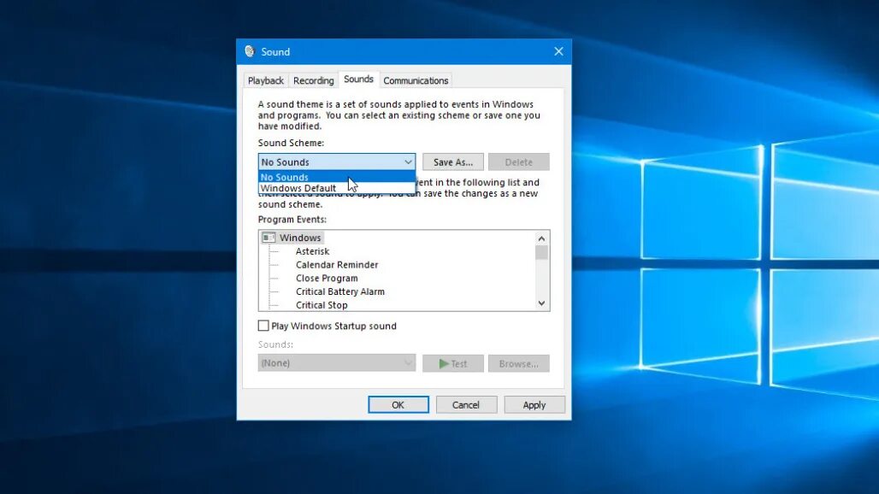Click the Program Events scroll down arrow

coord(541,303)
